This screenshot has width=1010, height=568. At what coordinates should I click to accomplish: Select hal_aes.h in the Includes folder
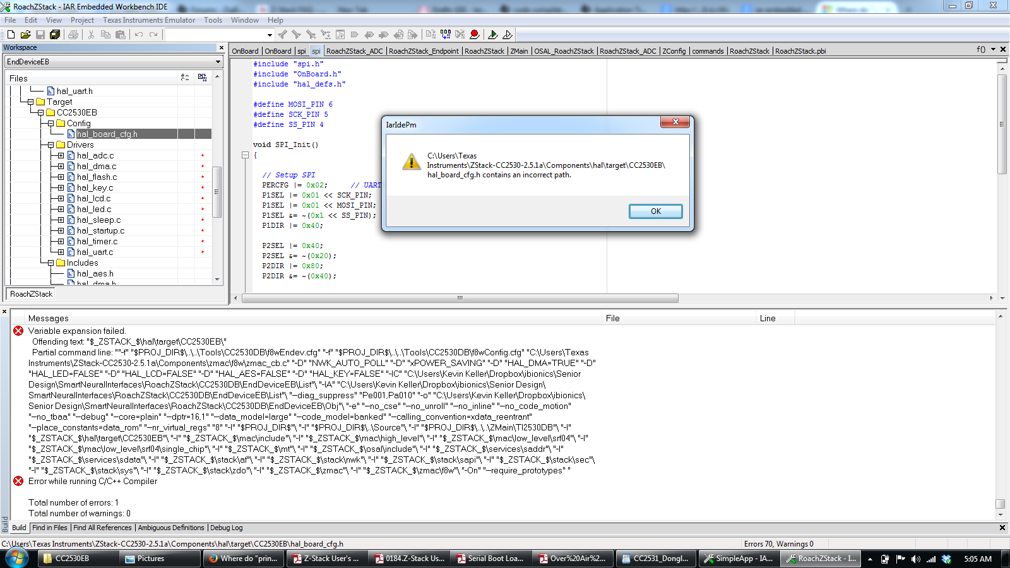coord(95,273)
